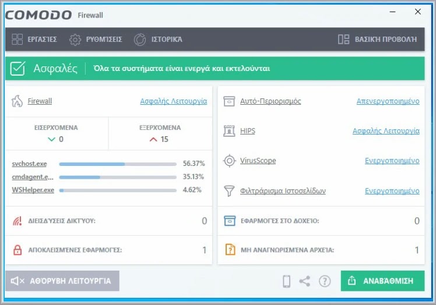Click the 4.62% value
Screen dimensions: 436x305
click(x=192, y=190)
